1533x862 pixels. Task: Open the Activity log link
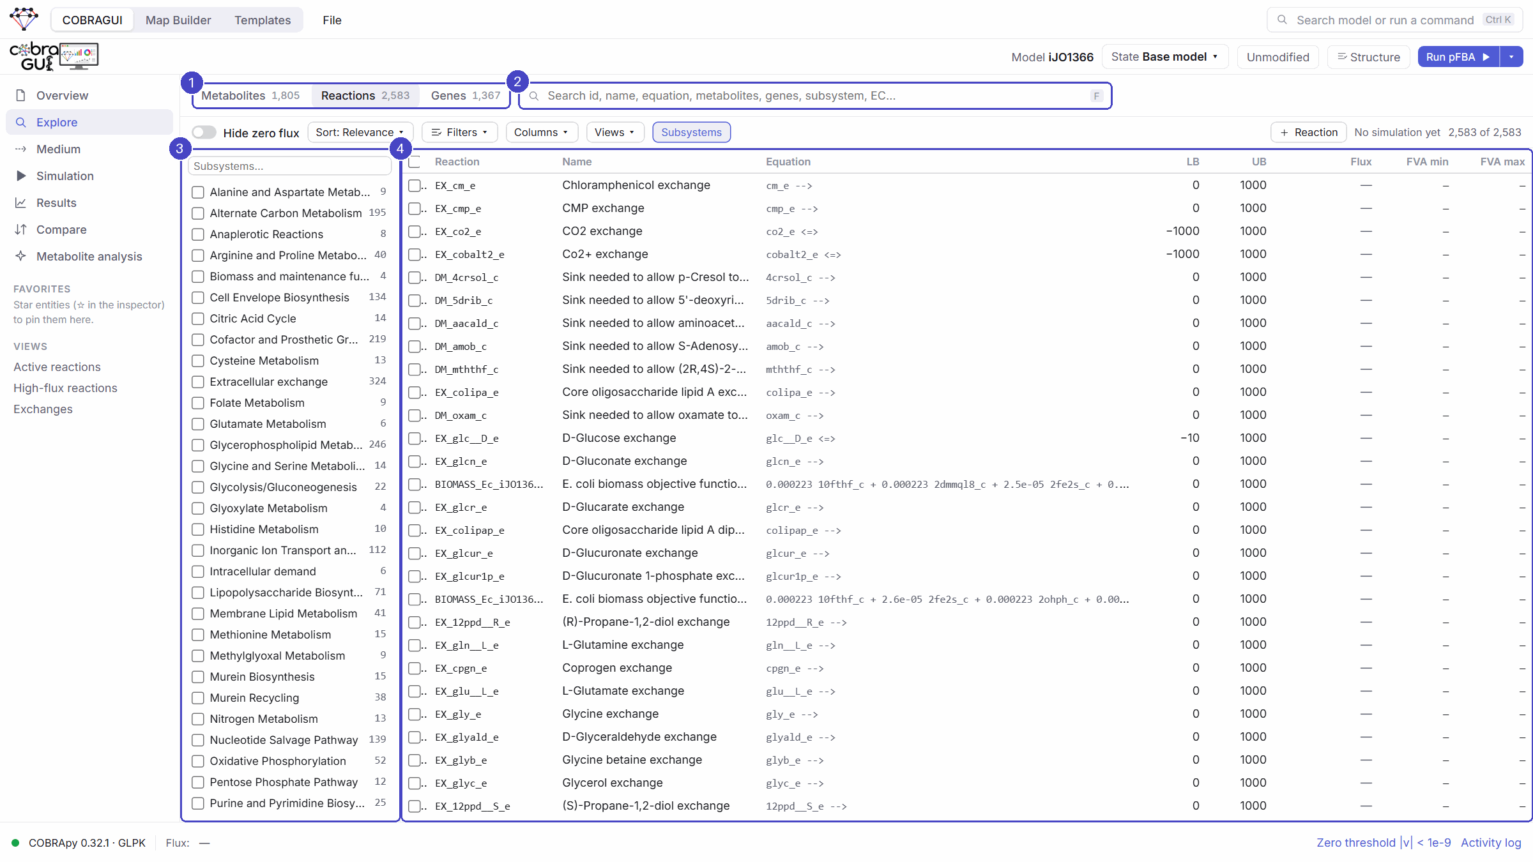1491,843
